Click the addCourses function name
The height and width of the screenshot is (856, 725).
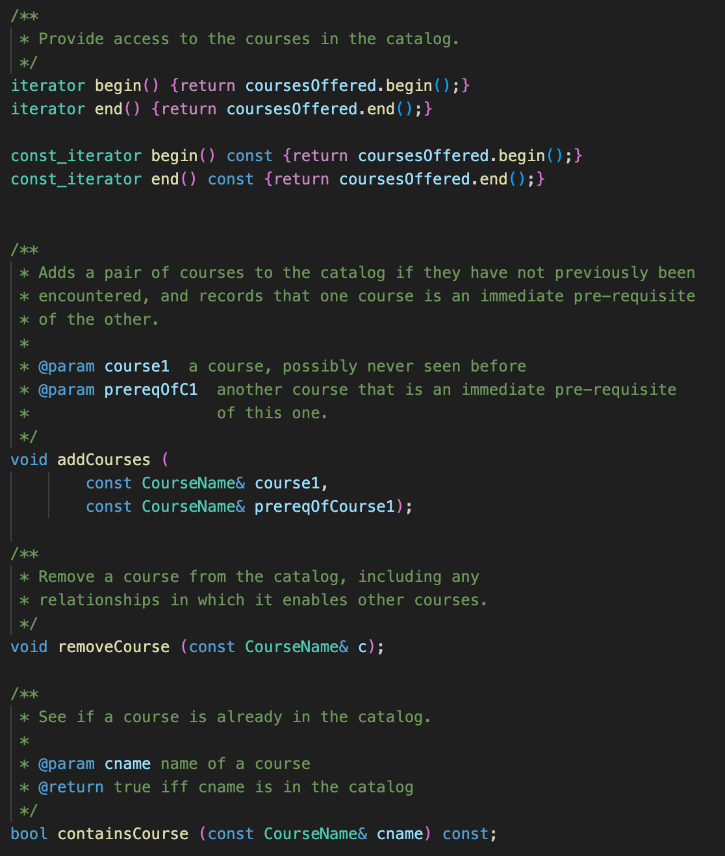click(x=104, y=460)
